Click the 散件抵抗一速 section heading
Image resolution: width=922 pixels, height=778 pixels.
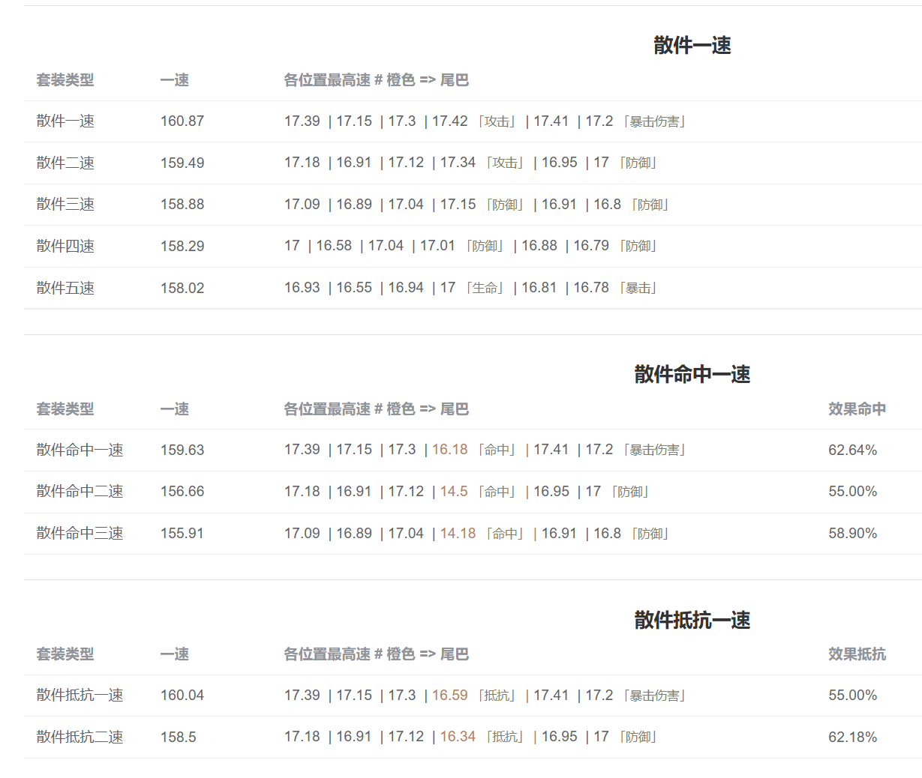[x=692, y=620]
